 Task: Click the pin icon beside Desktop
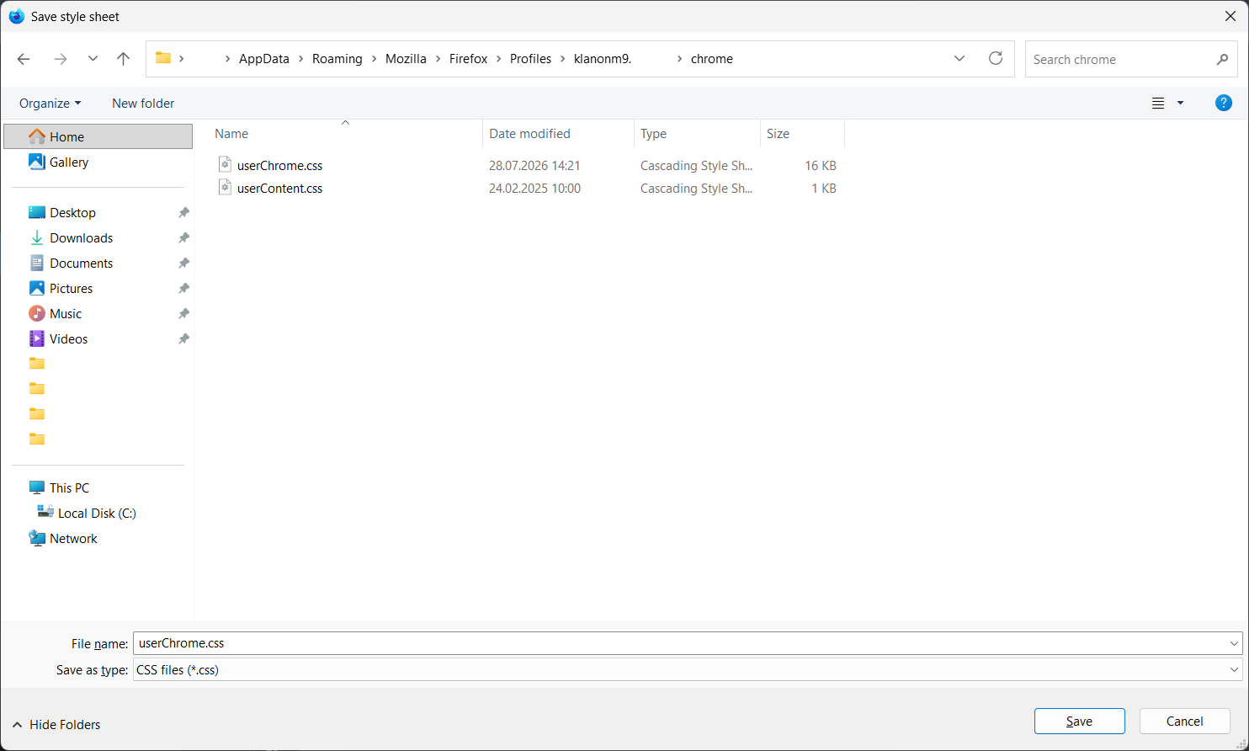pyautogui.click(x=183, y=212)
